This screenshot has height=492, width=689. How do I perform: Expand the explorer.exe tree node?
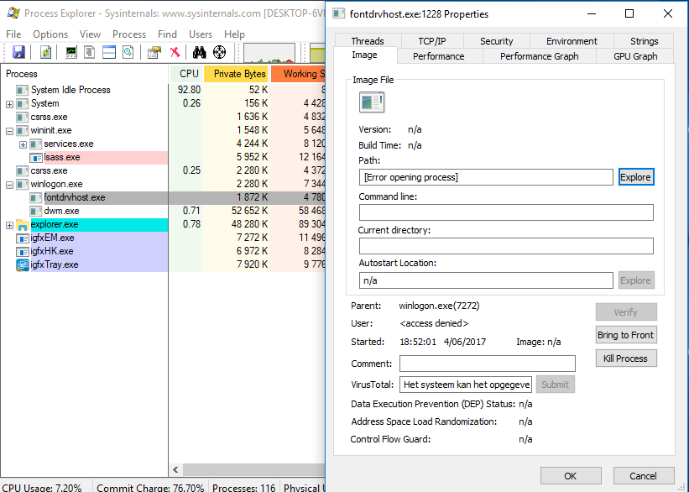coord(10,225)
